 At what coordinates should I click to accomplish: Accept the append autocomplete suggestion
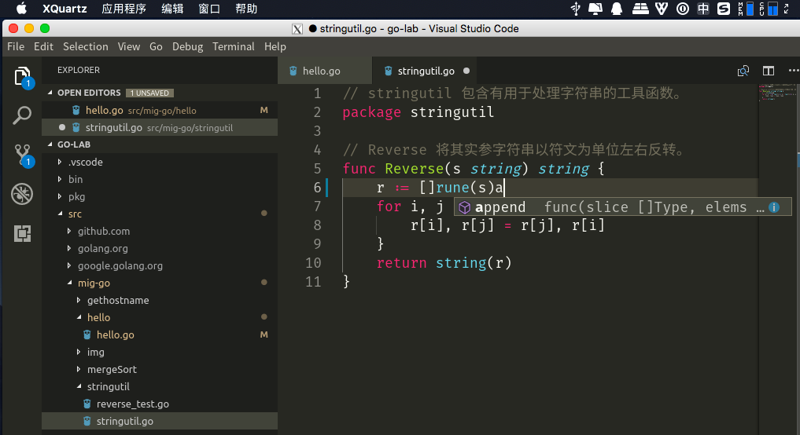[x=500, y=207]
